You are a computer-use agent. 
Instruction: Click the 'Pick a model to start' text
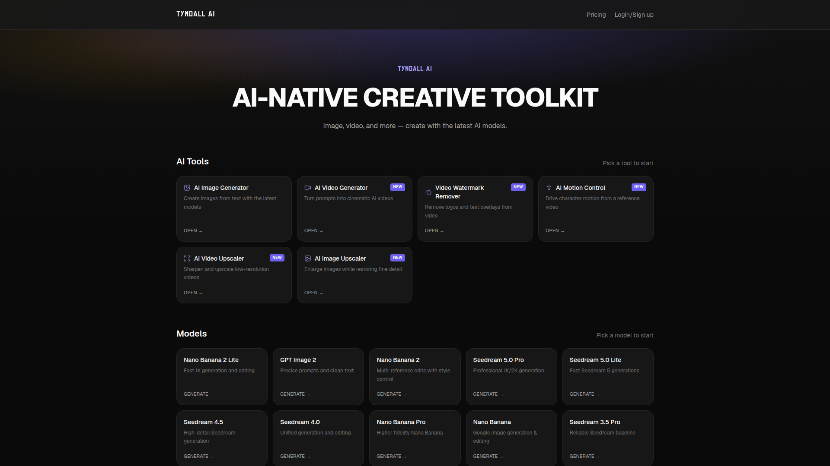tap(625, 335)
